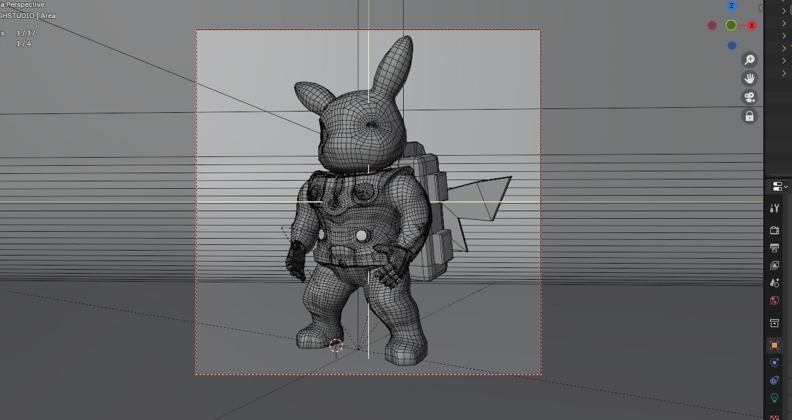Open the World properties globe tab
The width and height of the screenshot is (792, 420).
point(775,300)
